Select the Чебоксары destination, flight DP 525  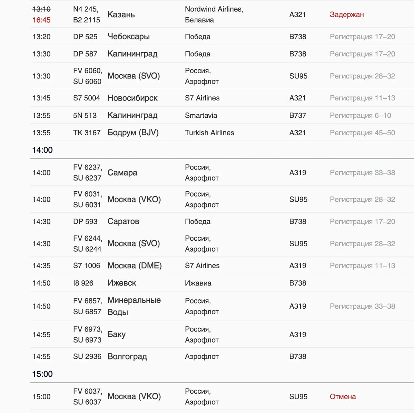point(128,37)
